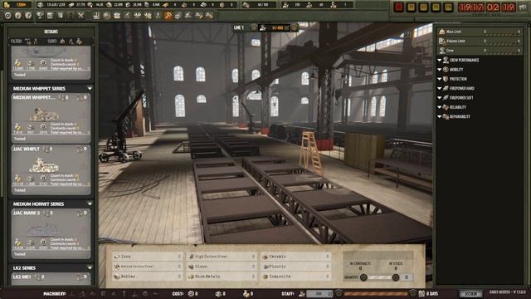
Task: Toggle the first FILTER icon in Designs
Action: 28,42
